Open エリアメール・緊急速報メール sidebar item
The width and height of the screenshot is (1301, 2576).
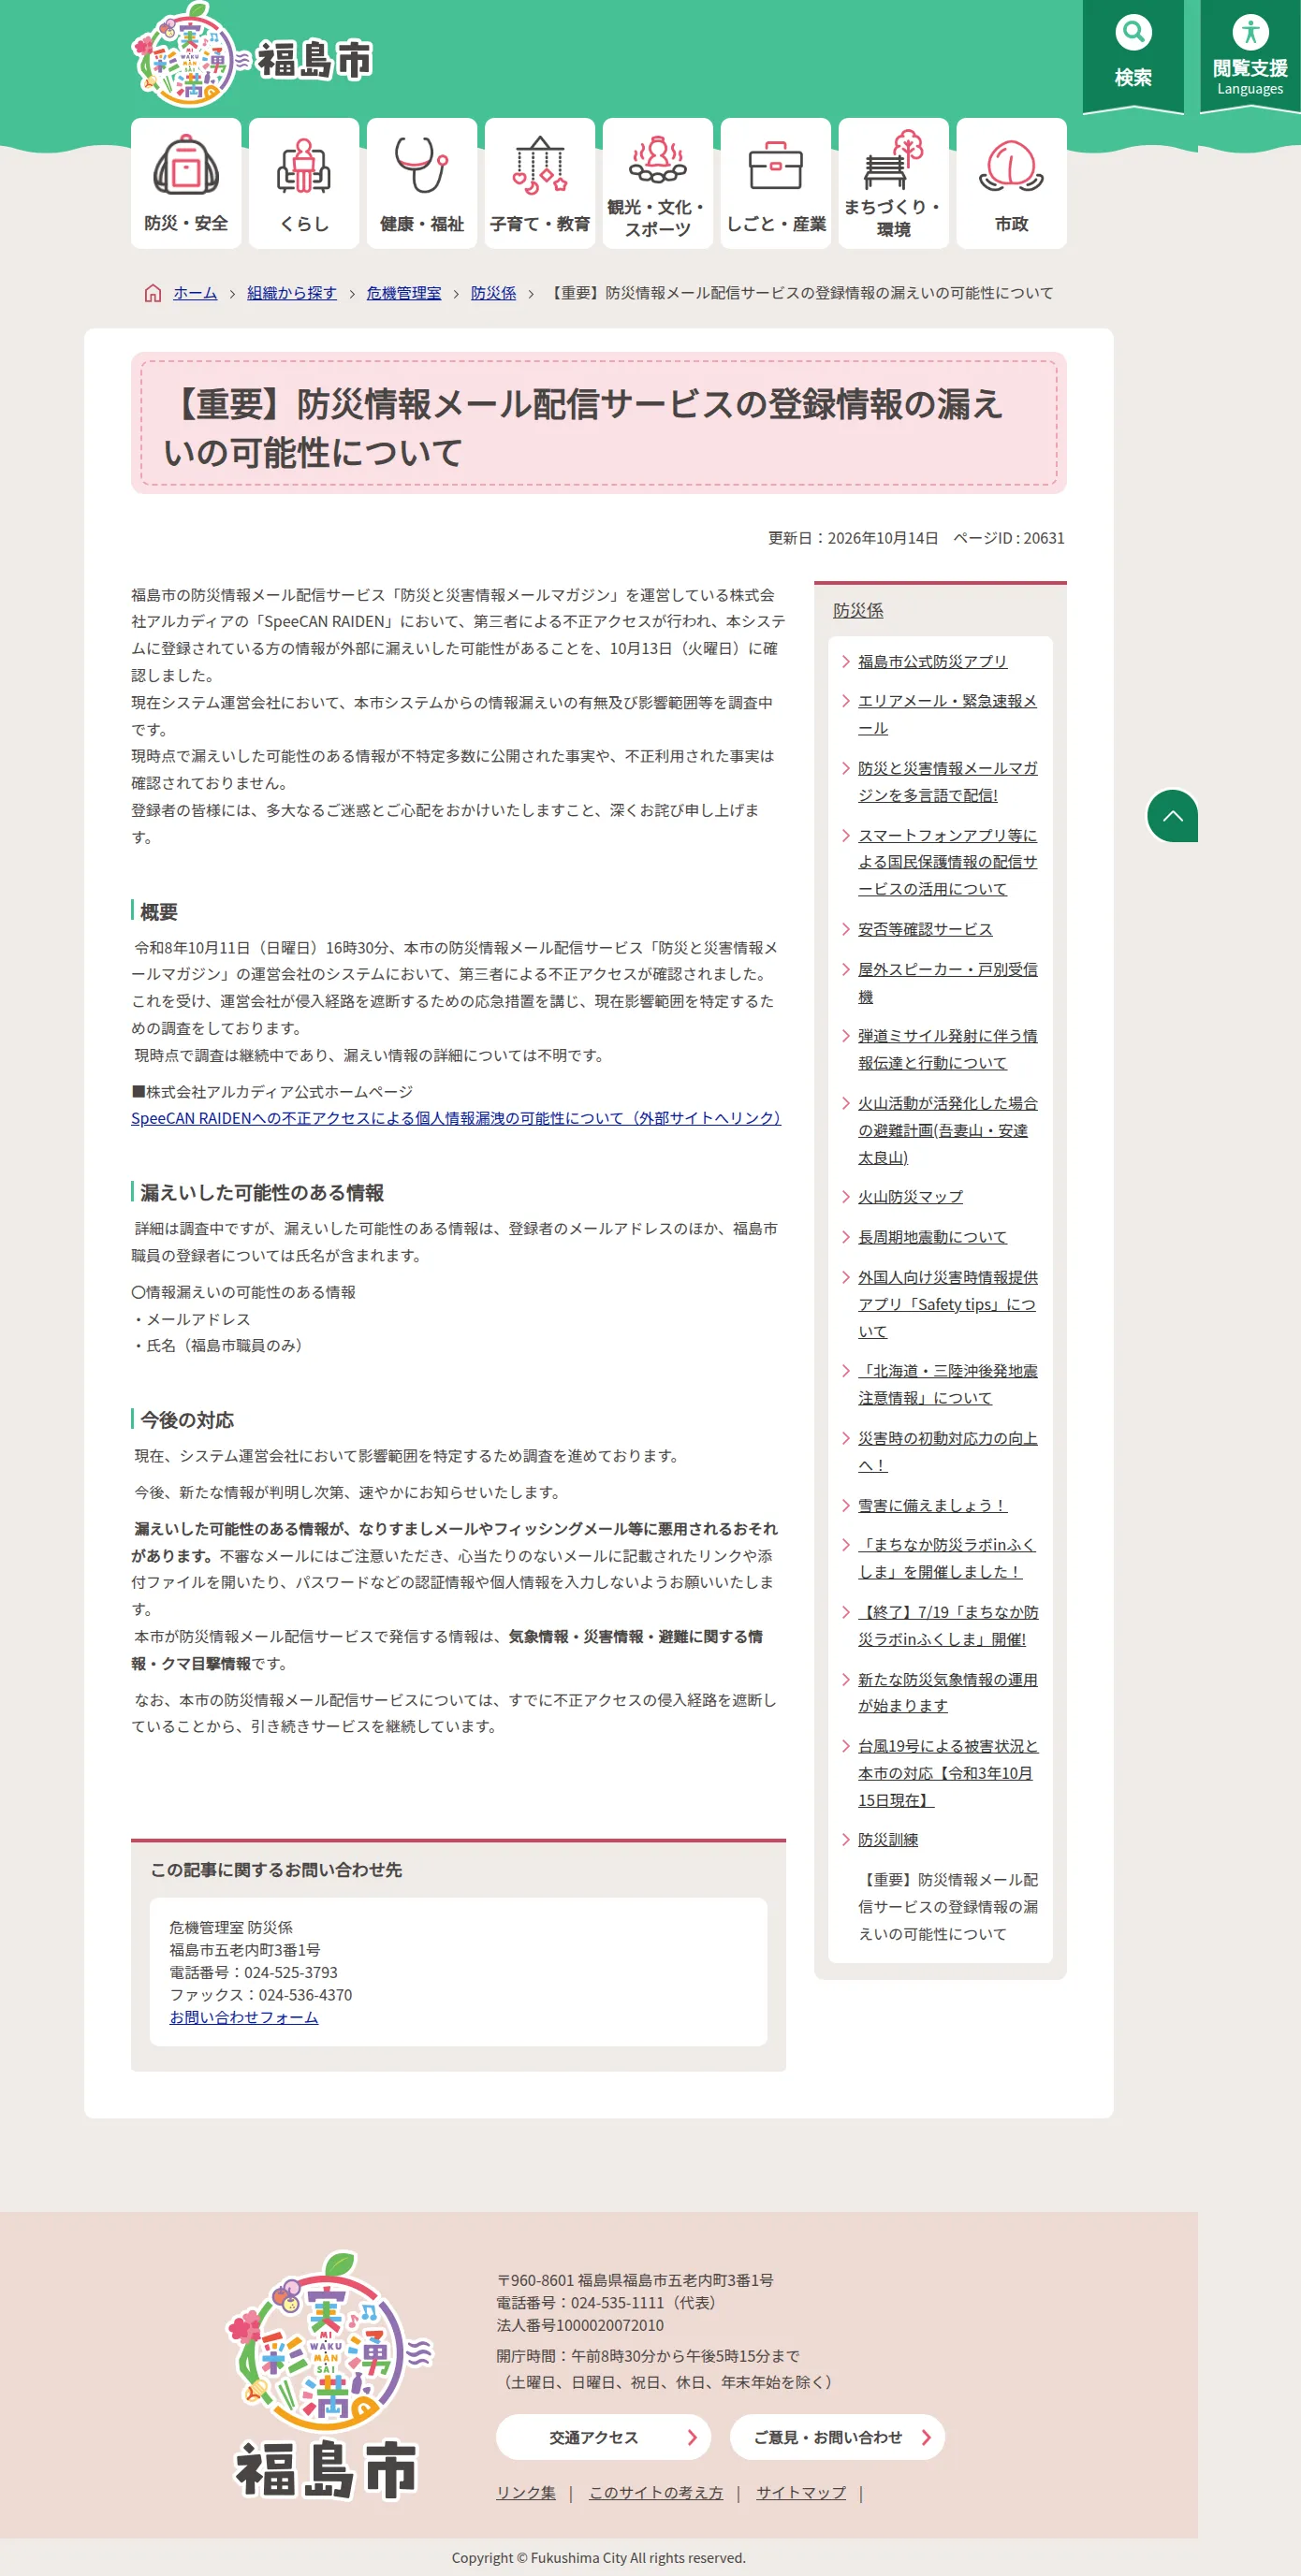click(947, 714)
